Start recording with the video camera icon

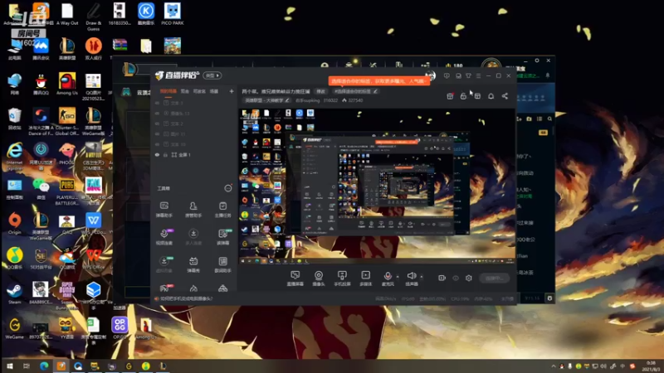coord(442,278)
